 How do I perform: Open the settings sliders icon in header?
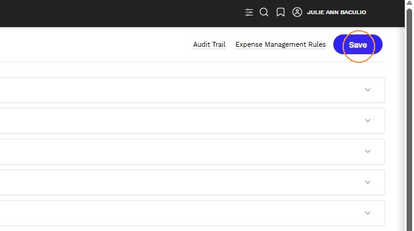(249, 12)
